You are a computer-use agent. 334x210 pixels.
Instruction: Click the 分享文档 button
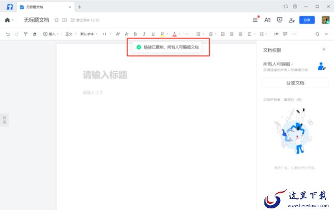point(295,83)
